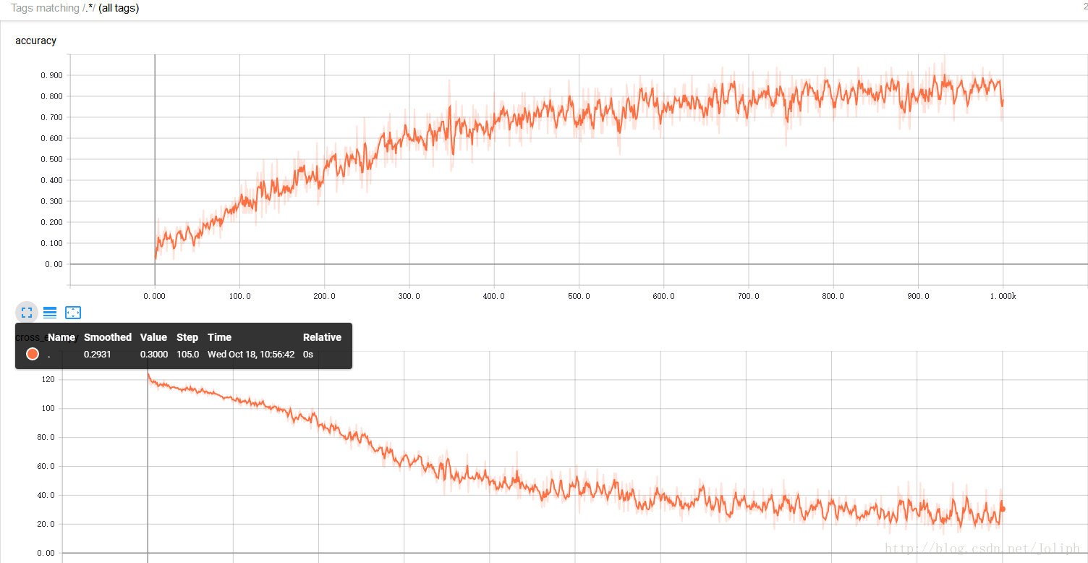
Task: Toggle y-axis log scale for accuracy chart
Action: point(50,313)
